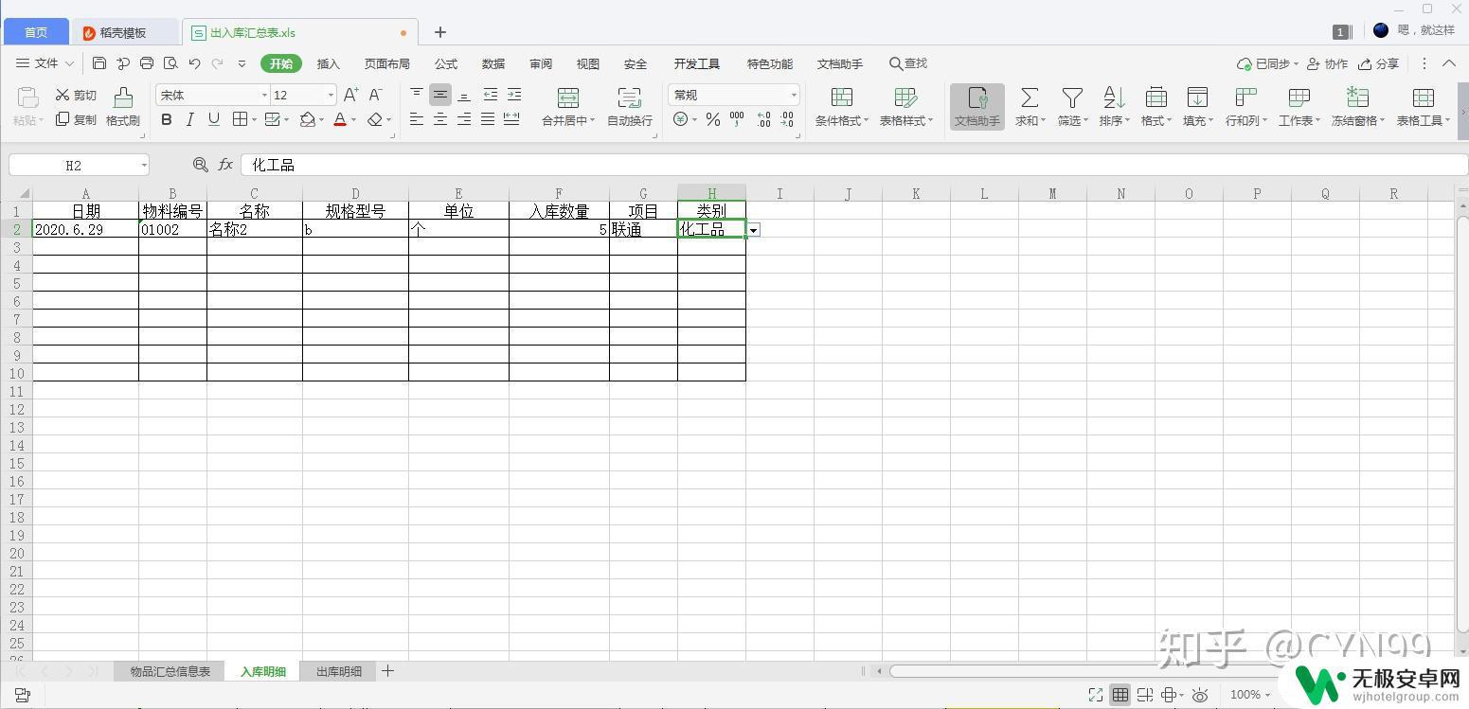The width and height of the screenshot is (1469, 709).
Task: Select column H header
Action: (711, 193)
